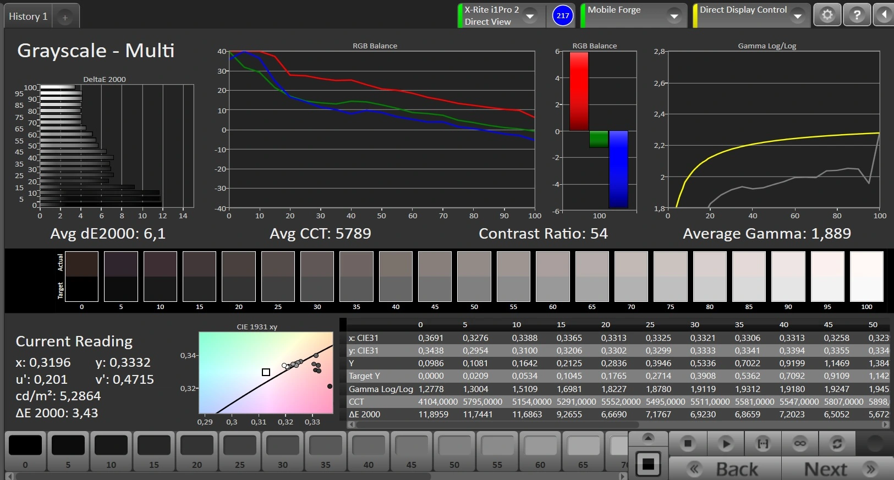Select the 20 level pattern button

[197, 452]
